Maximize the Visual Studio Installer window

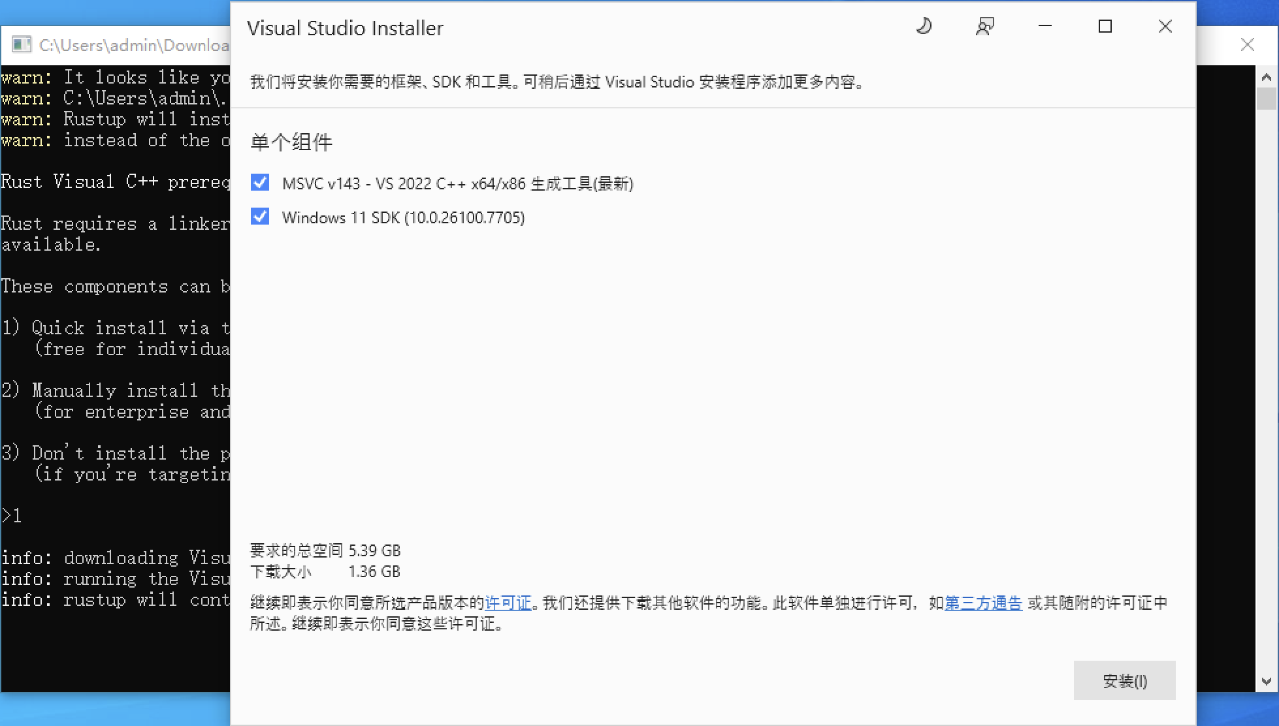coord(1105,26)
